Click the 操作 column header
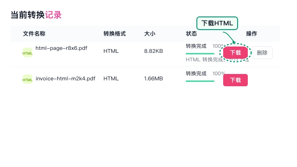 [x=252, y=34]
